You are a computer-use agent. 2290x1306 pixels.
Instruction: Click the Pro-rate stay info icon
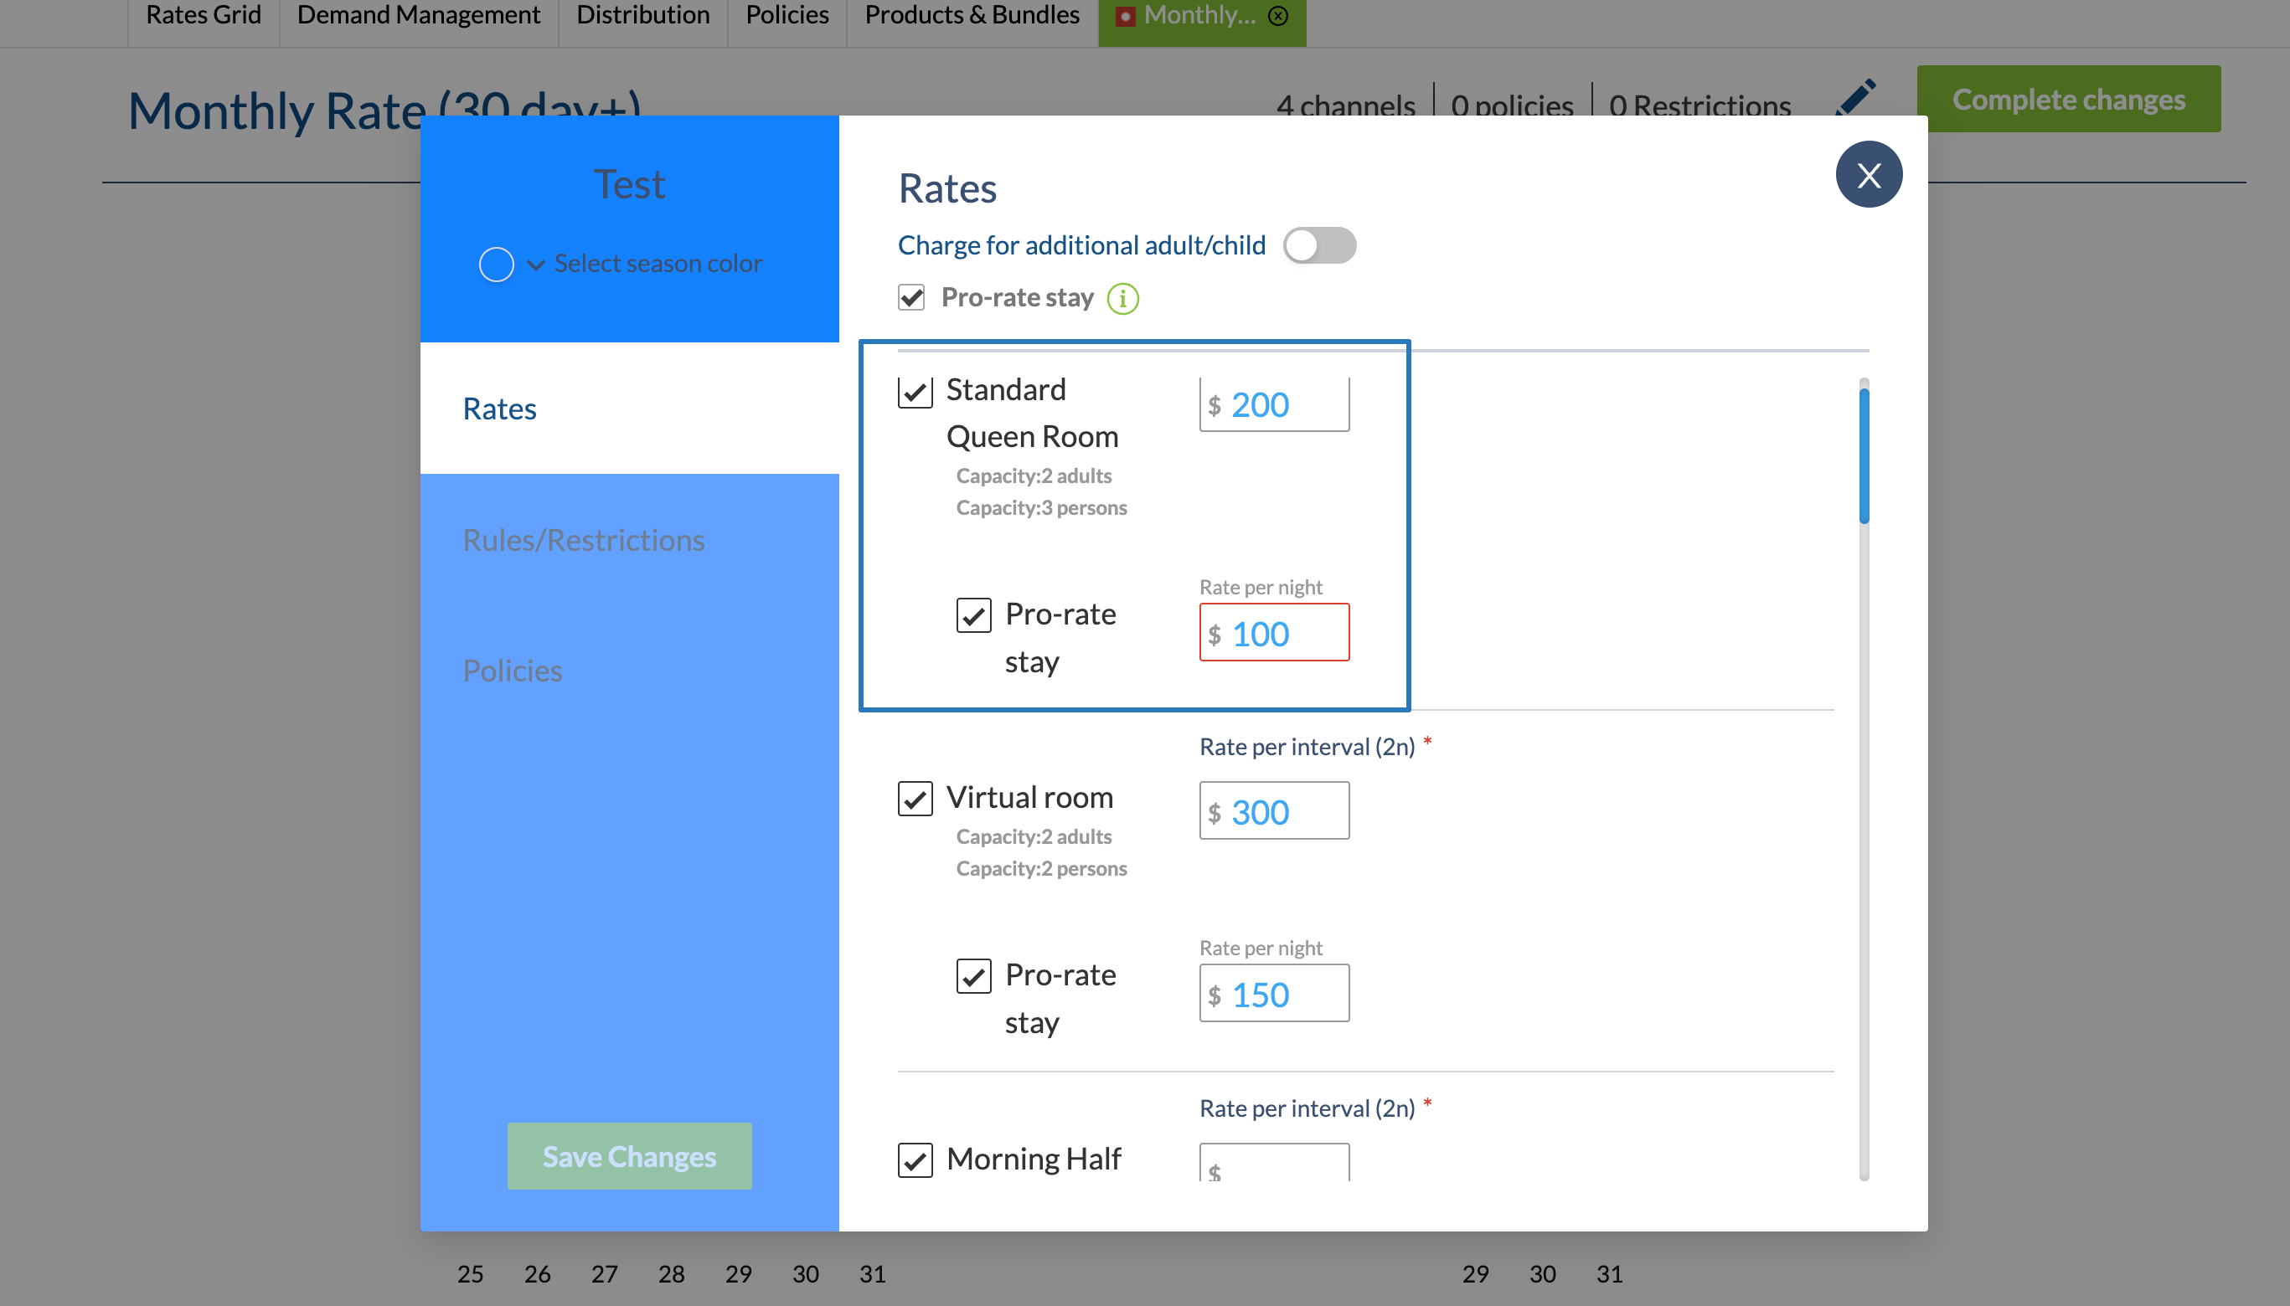(1122, 298)
